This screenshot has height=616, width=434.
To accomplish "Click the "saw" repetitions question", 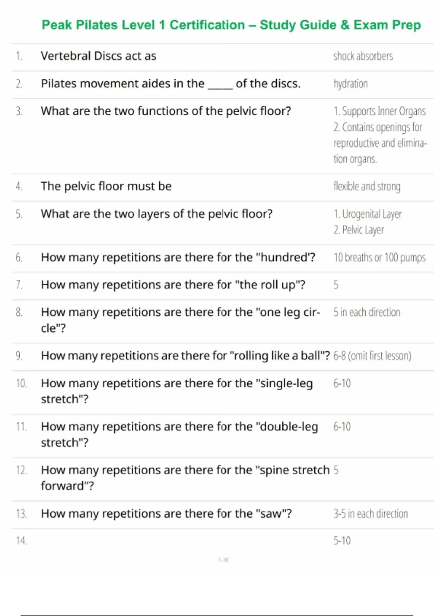I will [166, 513].
